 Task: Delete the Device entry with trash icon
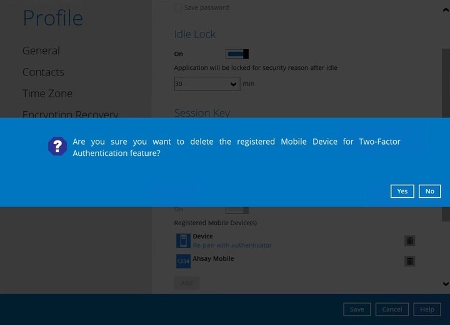click(410, 241)
